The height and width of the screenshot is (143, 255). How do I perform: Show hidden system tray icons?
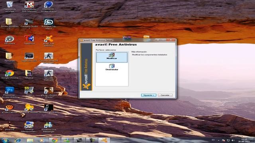(x=218, y=140)
